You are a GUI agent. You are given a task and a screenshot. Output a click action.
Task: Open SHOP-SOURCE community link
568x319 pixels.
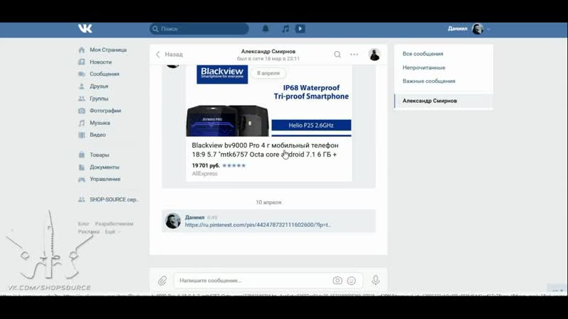coord(114,199)
